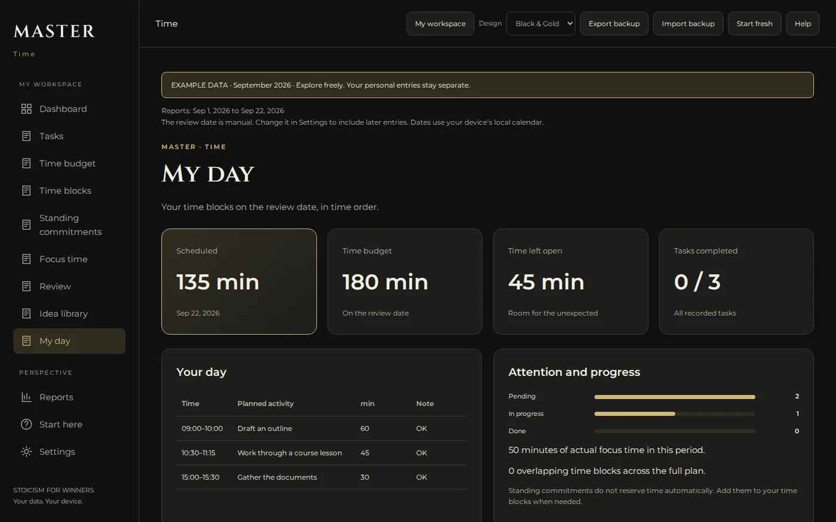Click the 'Note' column header
Image resolution: width=836 pixels, height=522 pixels.
click(x=425, y=404)
